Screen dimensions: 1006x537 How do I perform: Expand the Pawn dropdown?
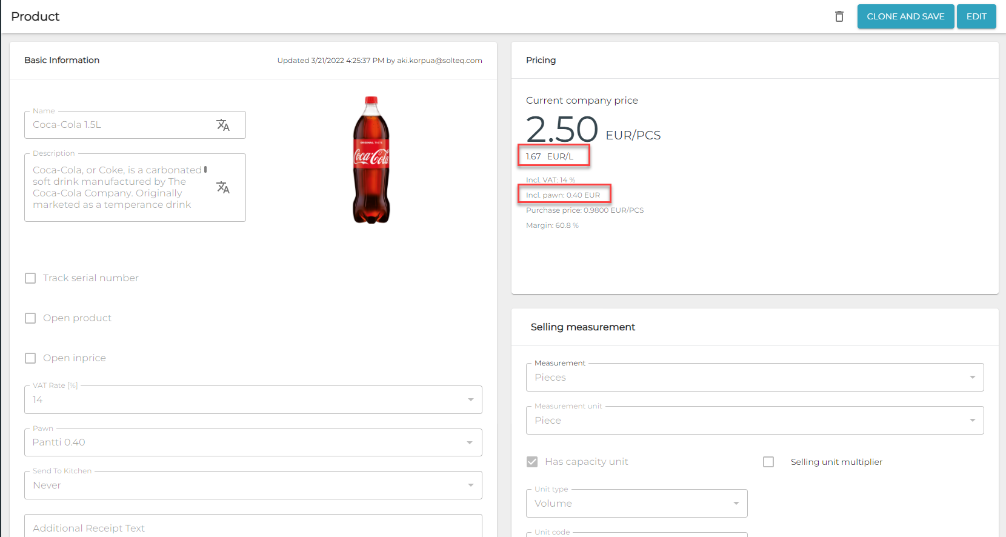pyautogui.click(x=253, y=442)
